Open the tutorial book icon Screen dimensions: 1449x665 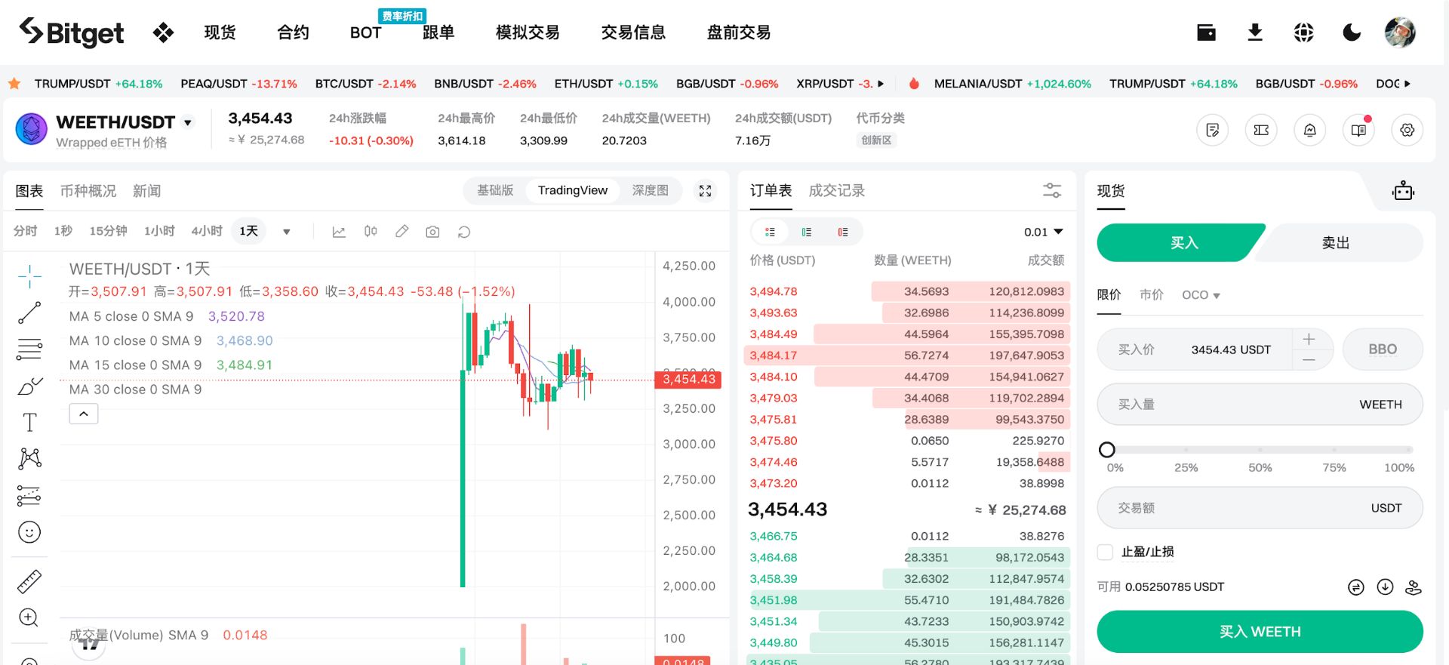(x=1358, y=130)
